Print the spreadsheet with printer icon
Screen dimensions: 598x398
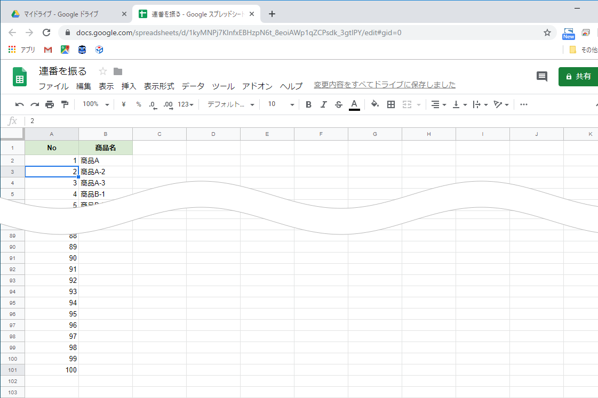tap(50, 104)
